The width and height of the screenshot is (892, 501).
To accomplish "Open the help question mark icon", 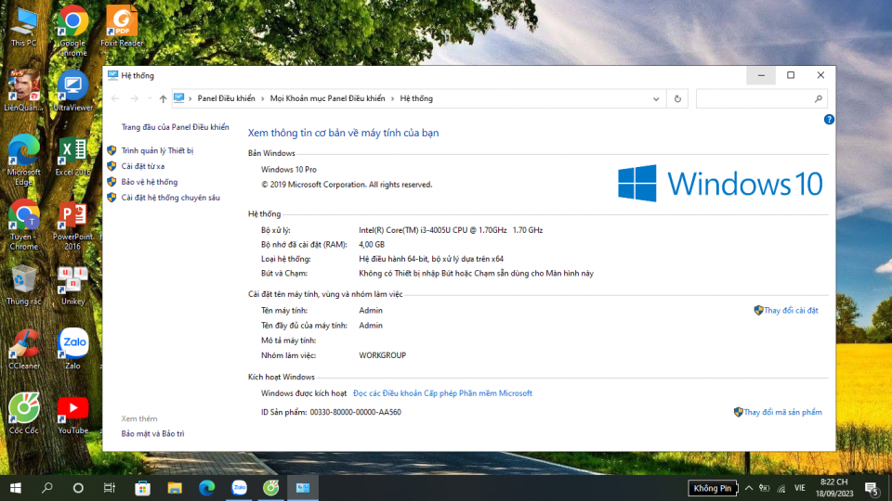I will [829, 120].
